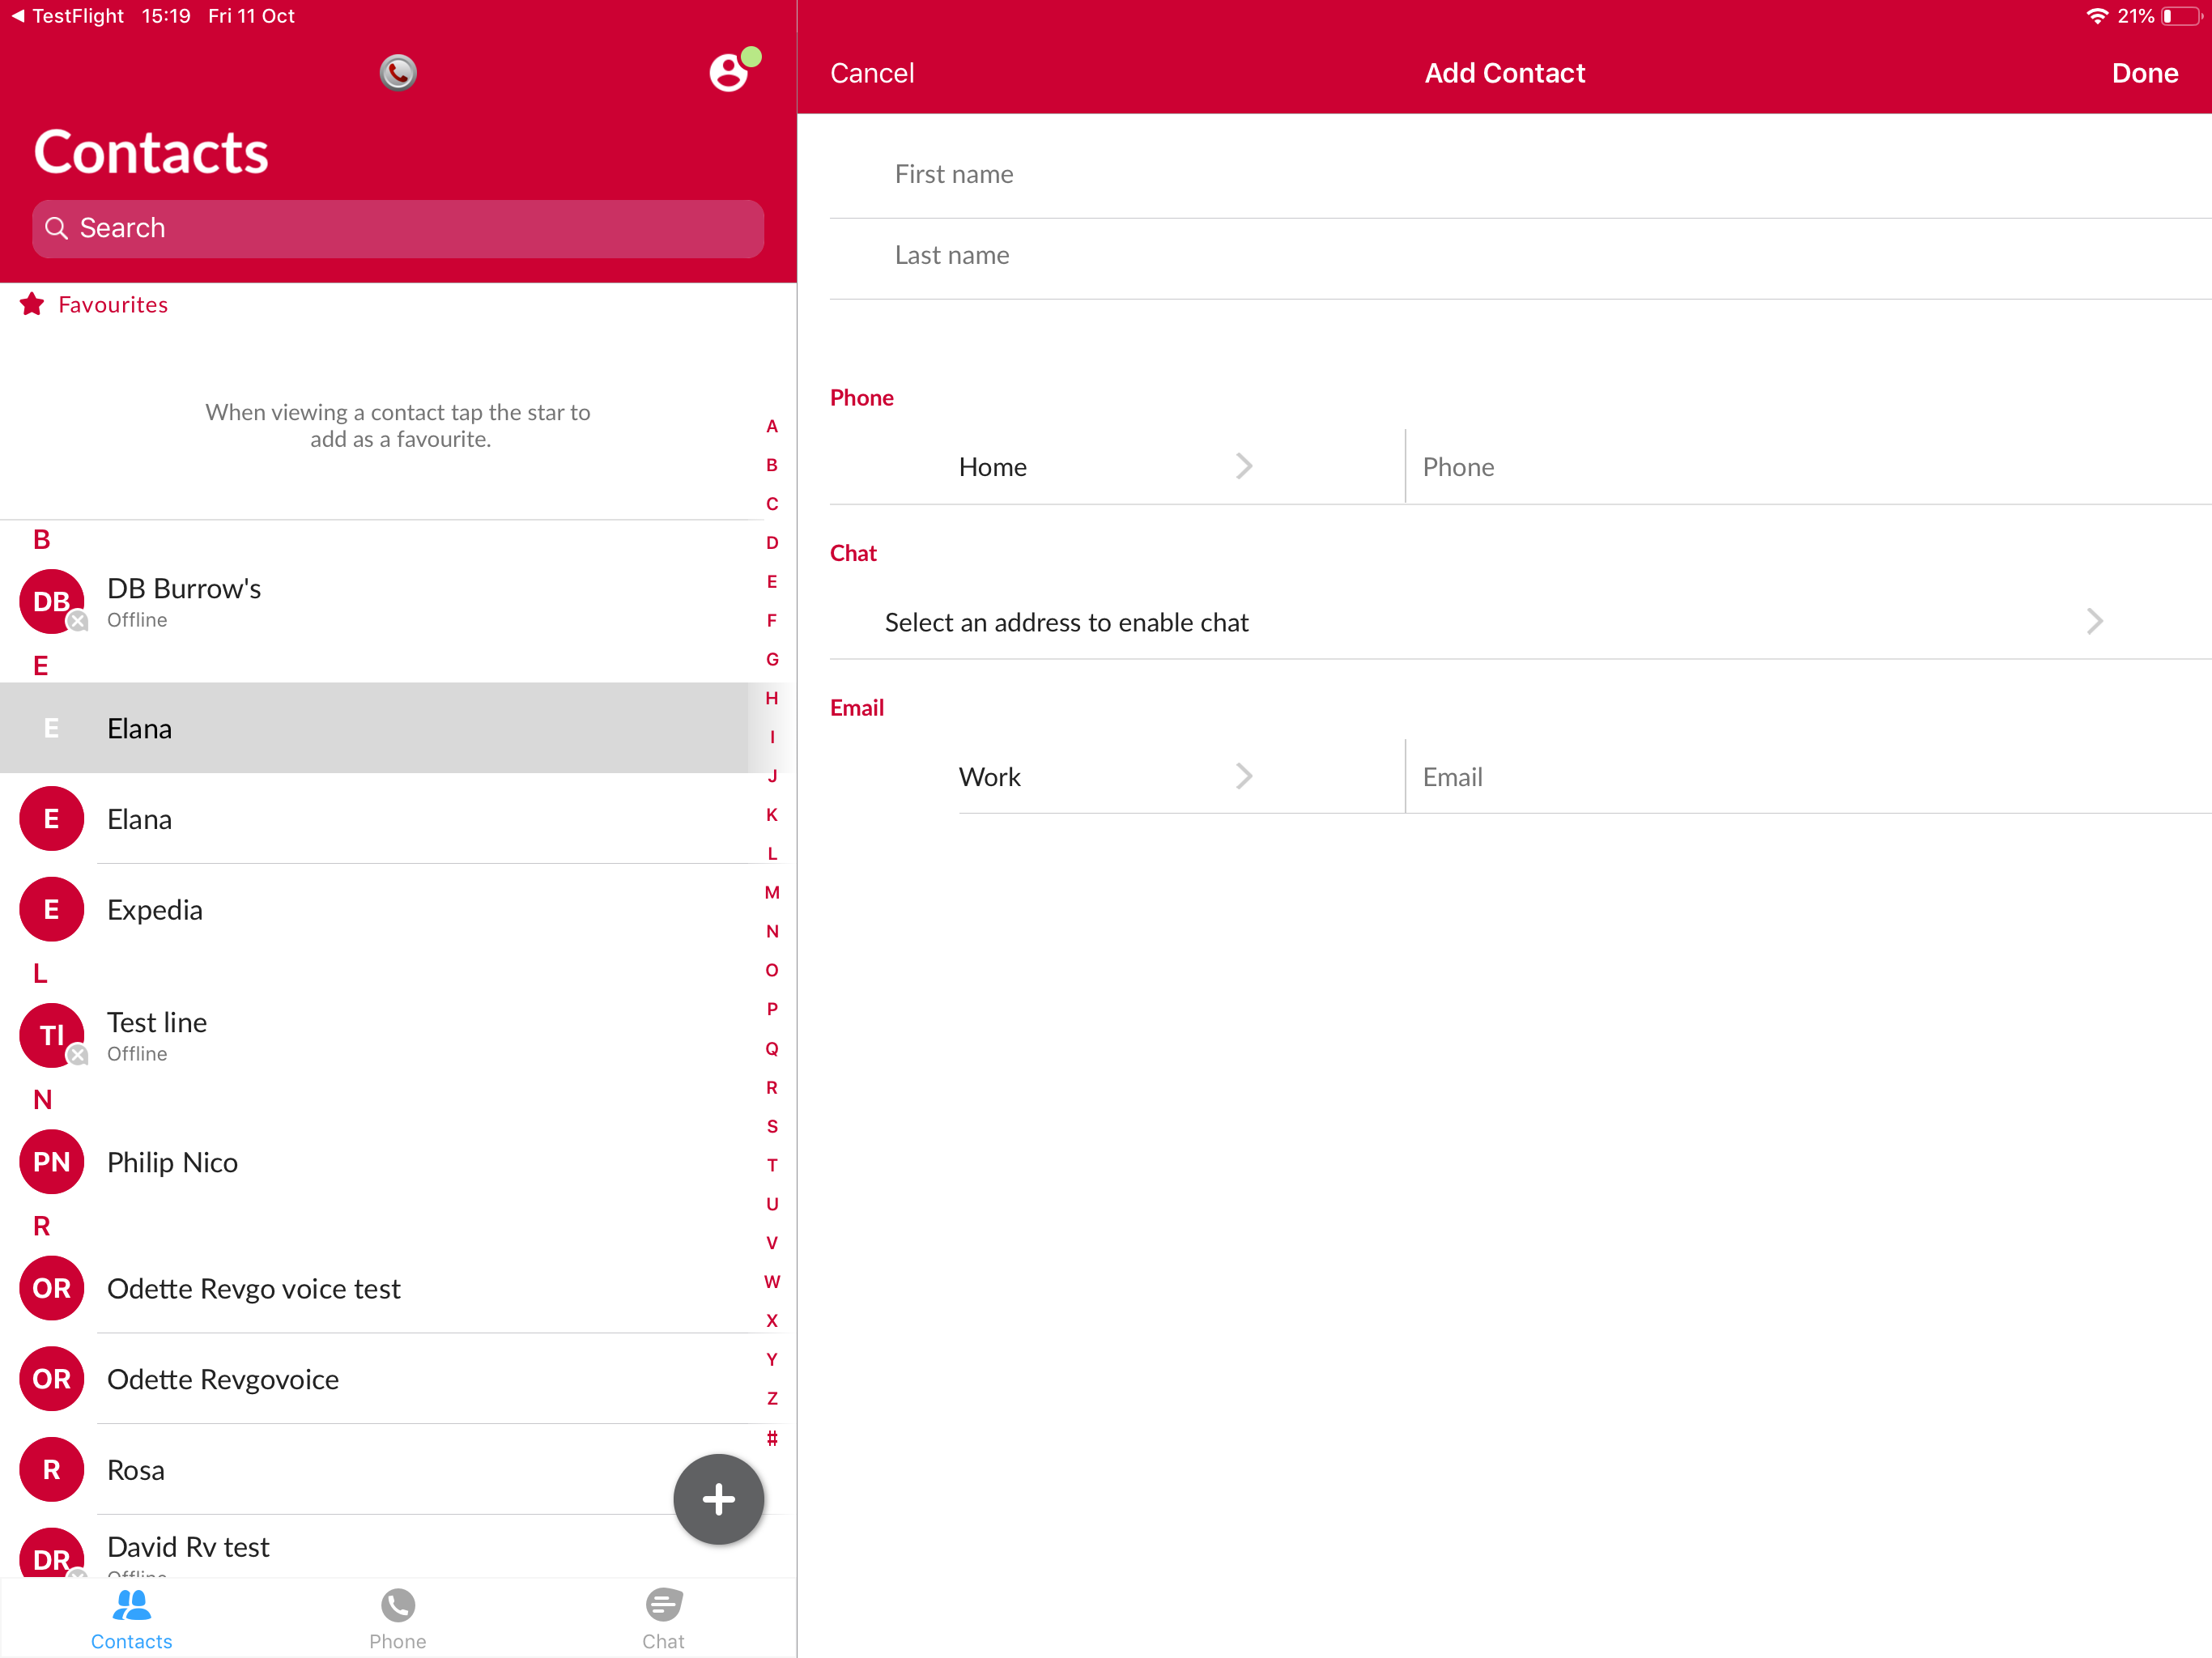Switch to the Contacts tab
This screenshot has width=2212, height=1658.
click(x=132, y=1619)
